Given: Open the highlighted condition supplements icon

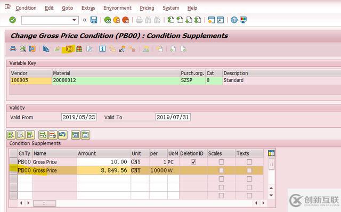Looking at the screenshot, I should click(69, 49).
